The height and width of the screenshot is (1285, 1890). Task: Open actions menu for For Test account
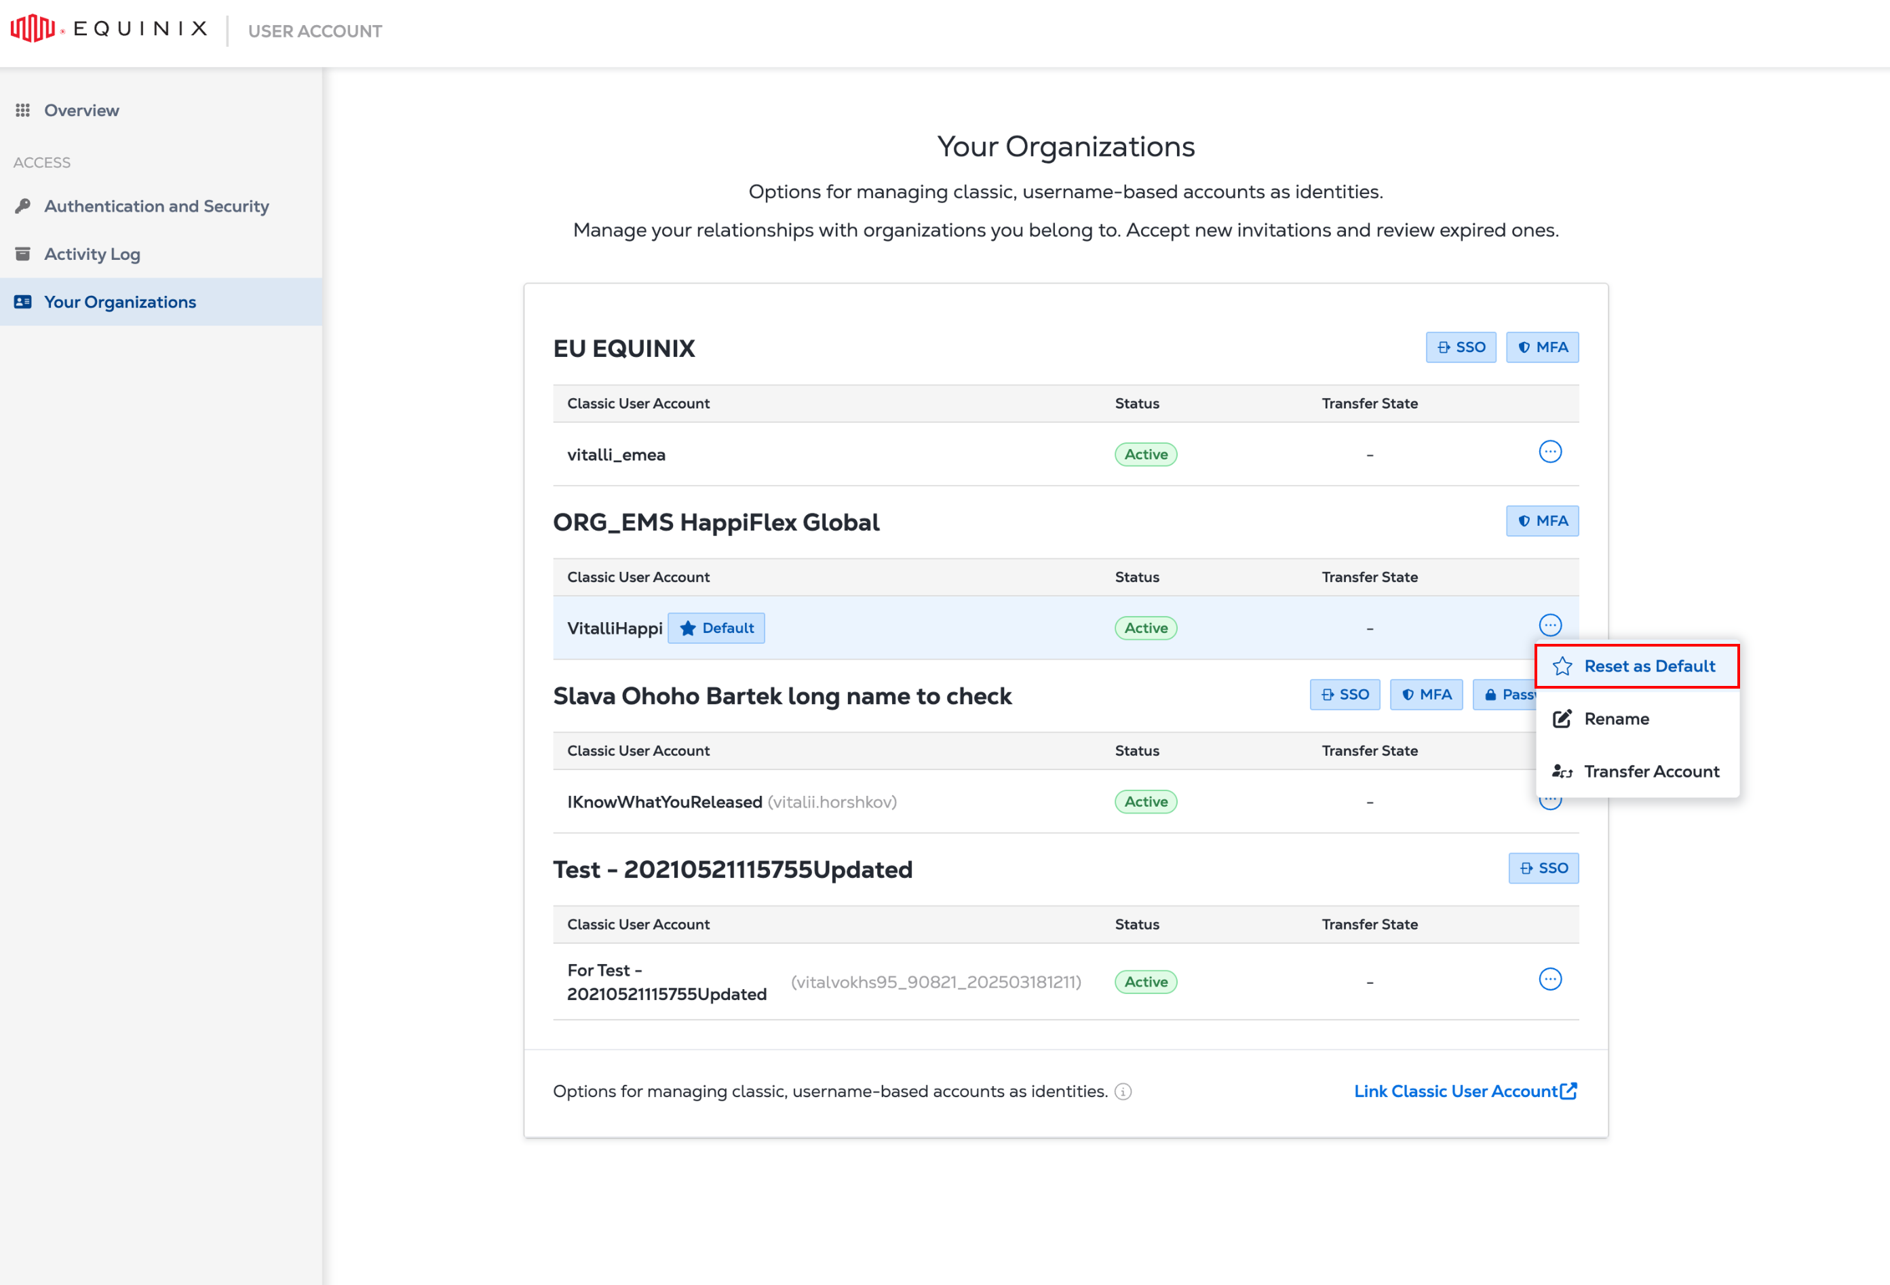[x=1550, y=979]
